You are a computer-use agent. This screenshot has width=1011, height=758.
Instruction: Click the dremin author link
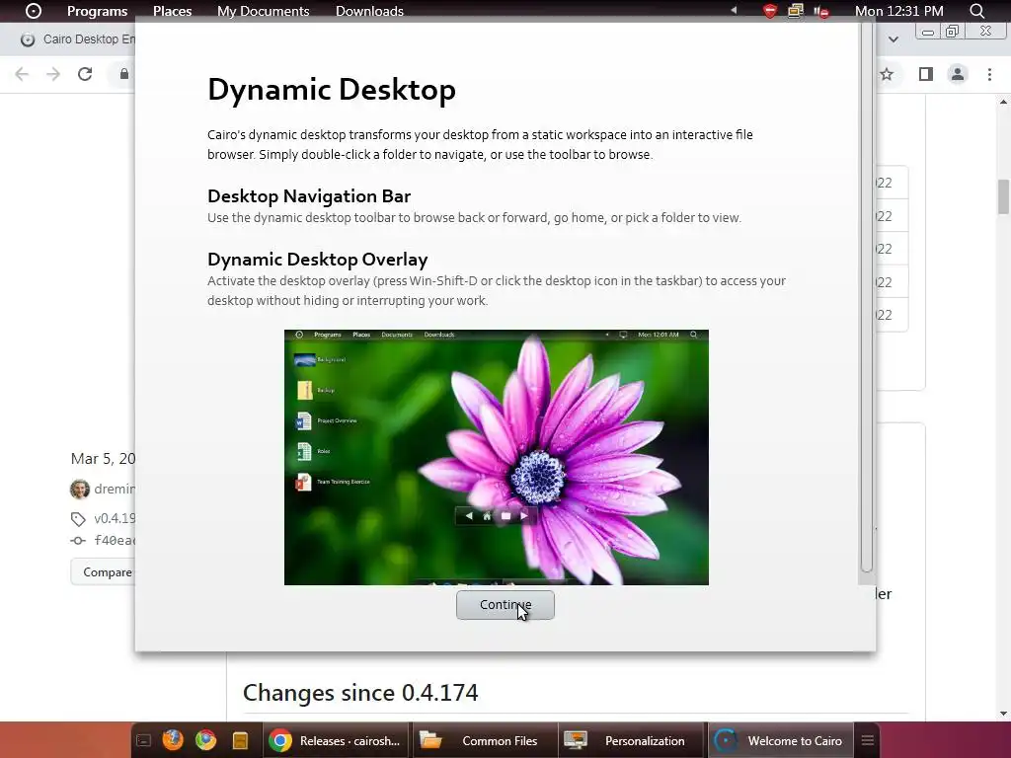click(x=115, y=489)
